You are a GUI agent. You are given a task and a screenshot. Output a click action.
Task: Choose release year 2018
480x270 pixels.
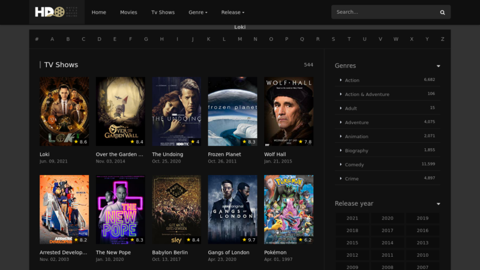[x=352, y=230]
